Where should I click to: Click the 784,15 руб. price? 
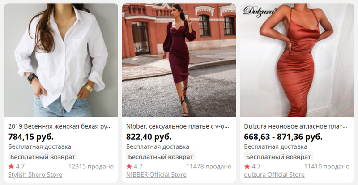[31, 137]
